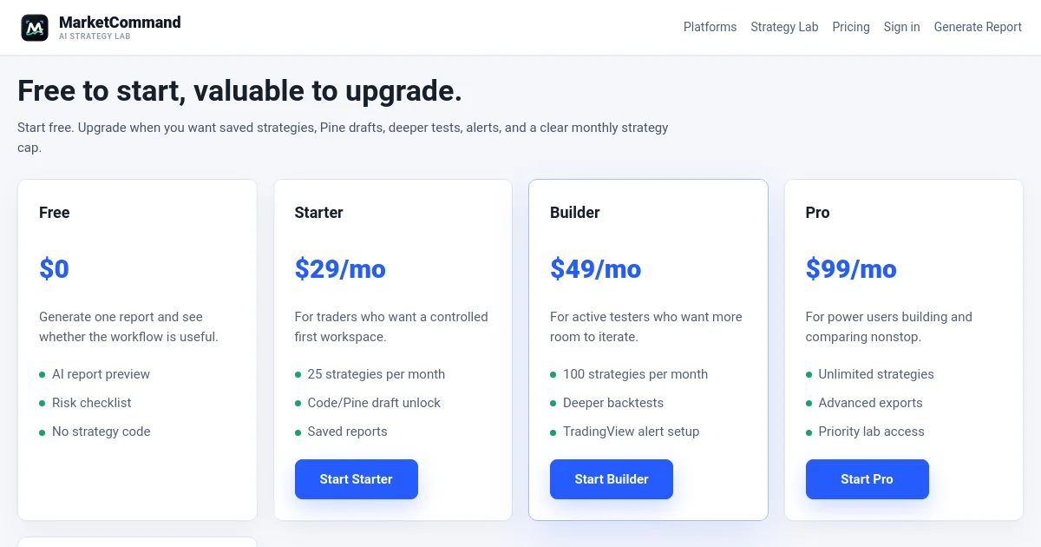
Task: Click the $49/mo Builder price
Action: click(x=595, y=269)
